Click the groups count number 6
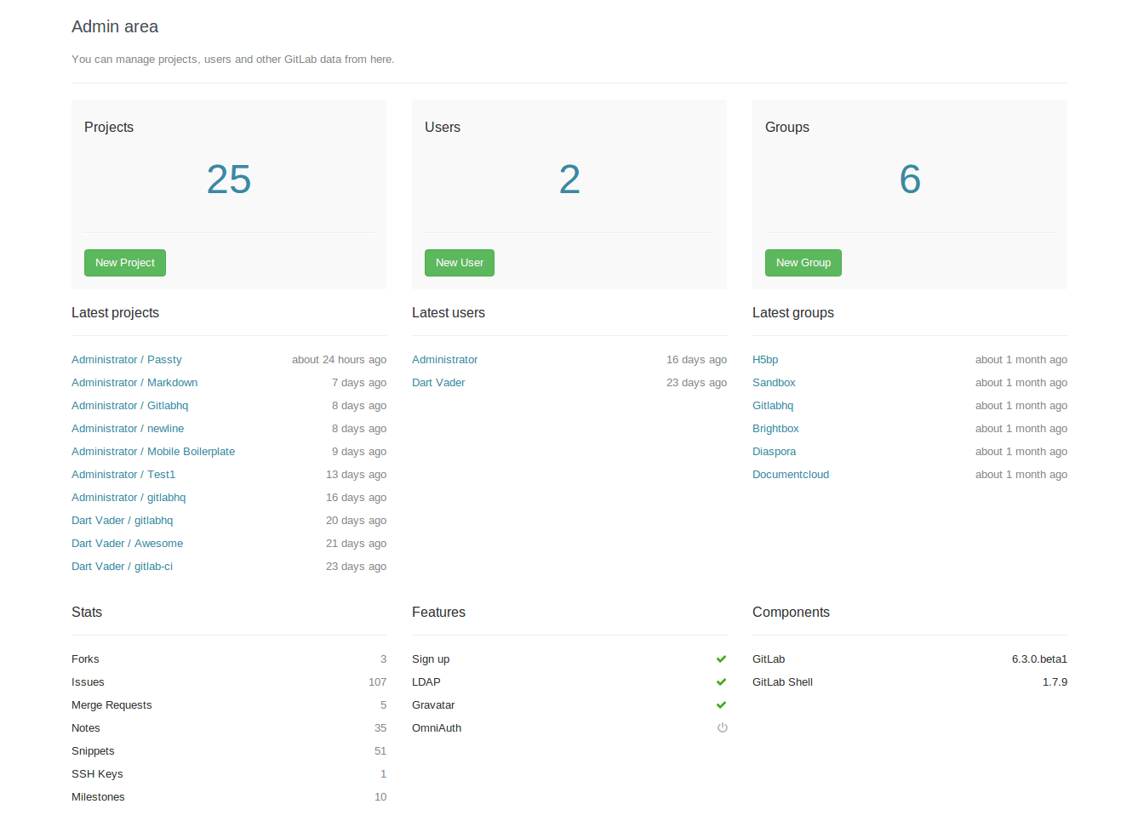 point(909,180)
